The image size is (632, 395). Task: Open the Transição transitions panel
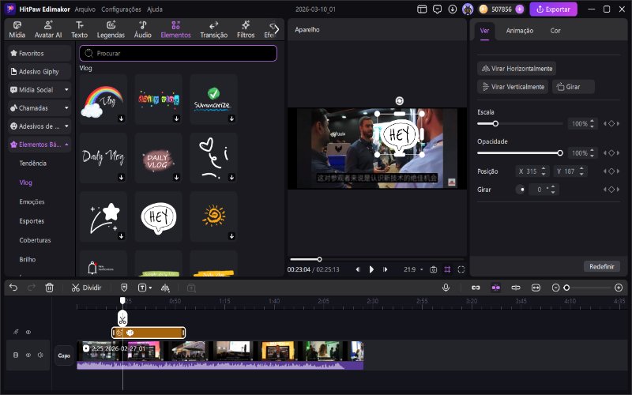pos(213,30)
